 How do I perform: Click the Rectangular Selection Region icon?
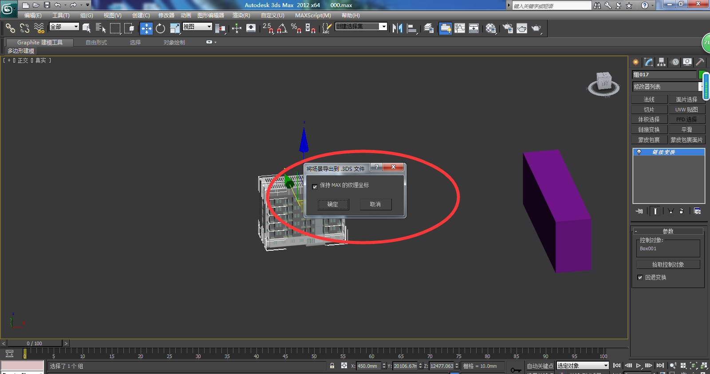115,28
